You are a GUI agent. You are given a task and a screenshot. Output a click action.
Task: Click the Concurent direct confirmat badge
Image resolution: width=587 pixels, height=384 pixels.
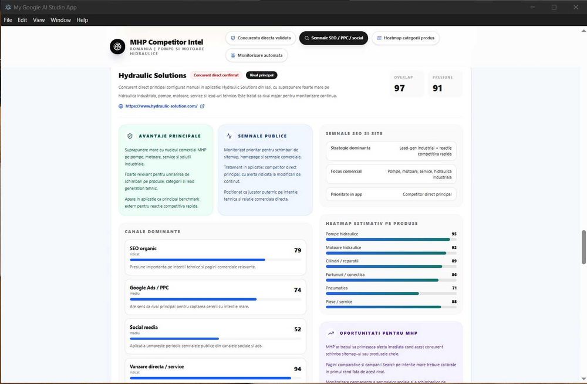pos(216,75)
